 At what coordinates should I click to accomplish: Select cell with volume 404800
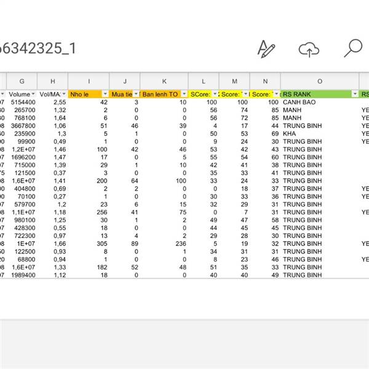[x=22, y=189]
